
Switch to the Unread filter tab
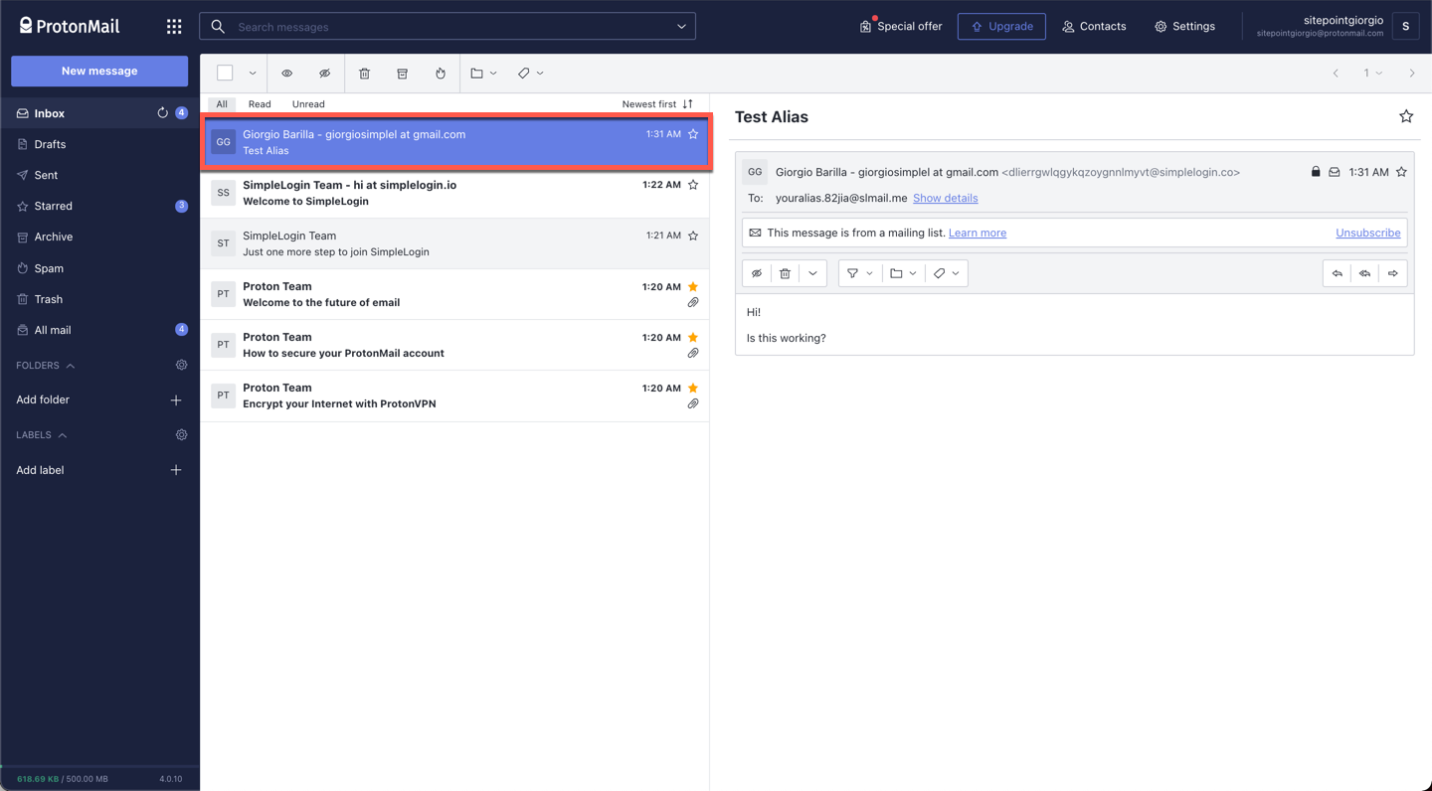coord(308,104)
